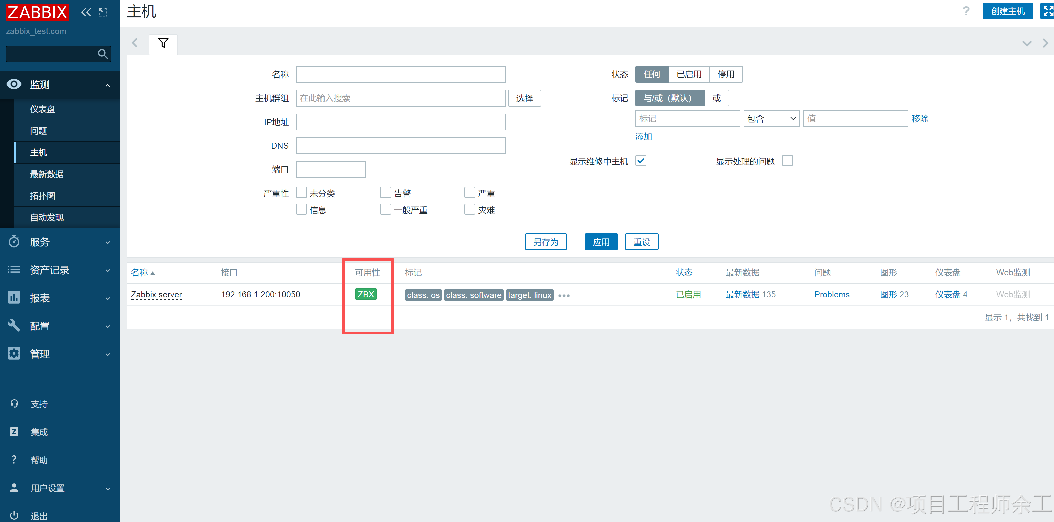
Task: Open 最新数据 in the monitoring menu
Action: click(x=47, y=174)
